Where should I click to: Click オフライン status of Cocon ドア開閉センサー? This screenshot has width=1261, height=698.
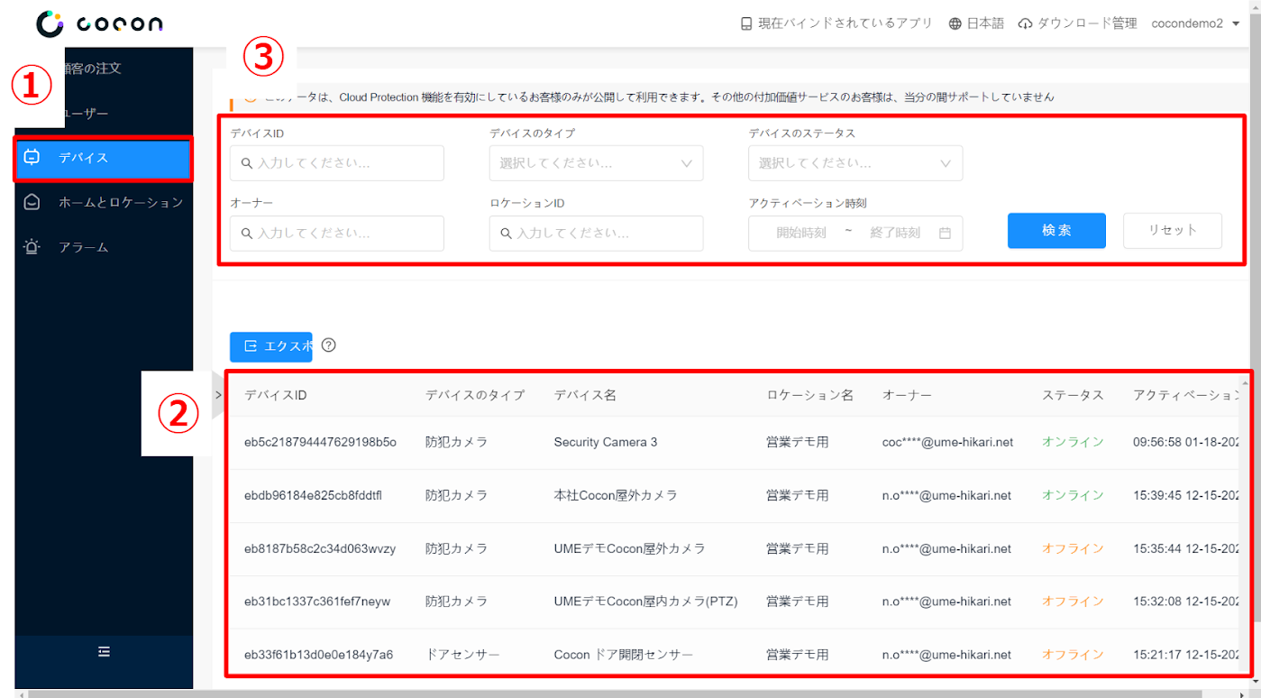coord(1073,655)
